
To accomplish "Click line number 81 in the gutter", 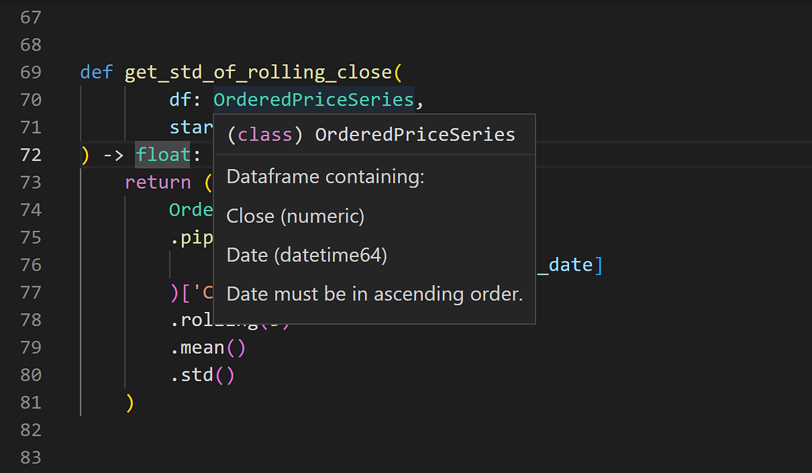I will (x=30, y=402).
